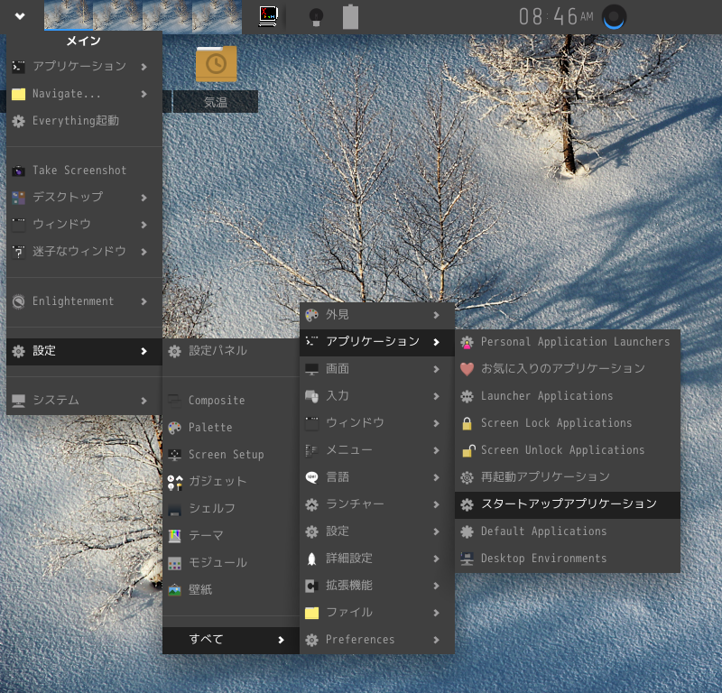Open the すべて submenu item
Screen dimensions: 722x693
[231, 640]
